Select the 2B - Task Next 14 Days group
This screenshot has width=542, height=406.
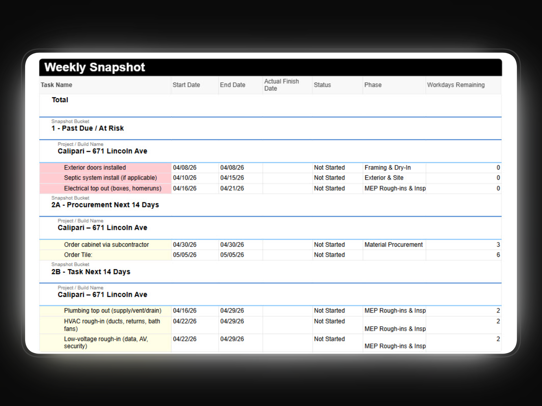click(x=91, y=272)
